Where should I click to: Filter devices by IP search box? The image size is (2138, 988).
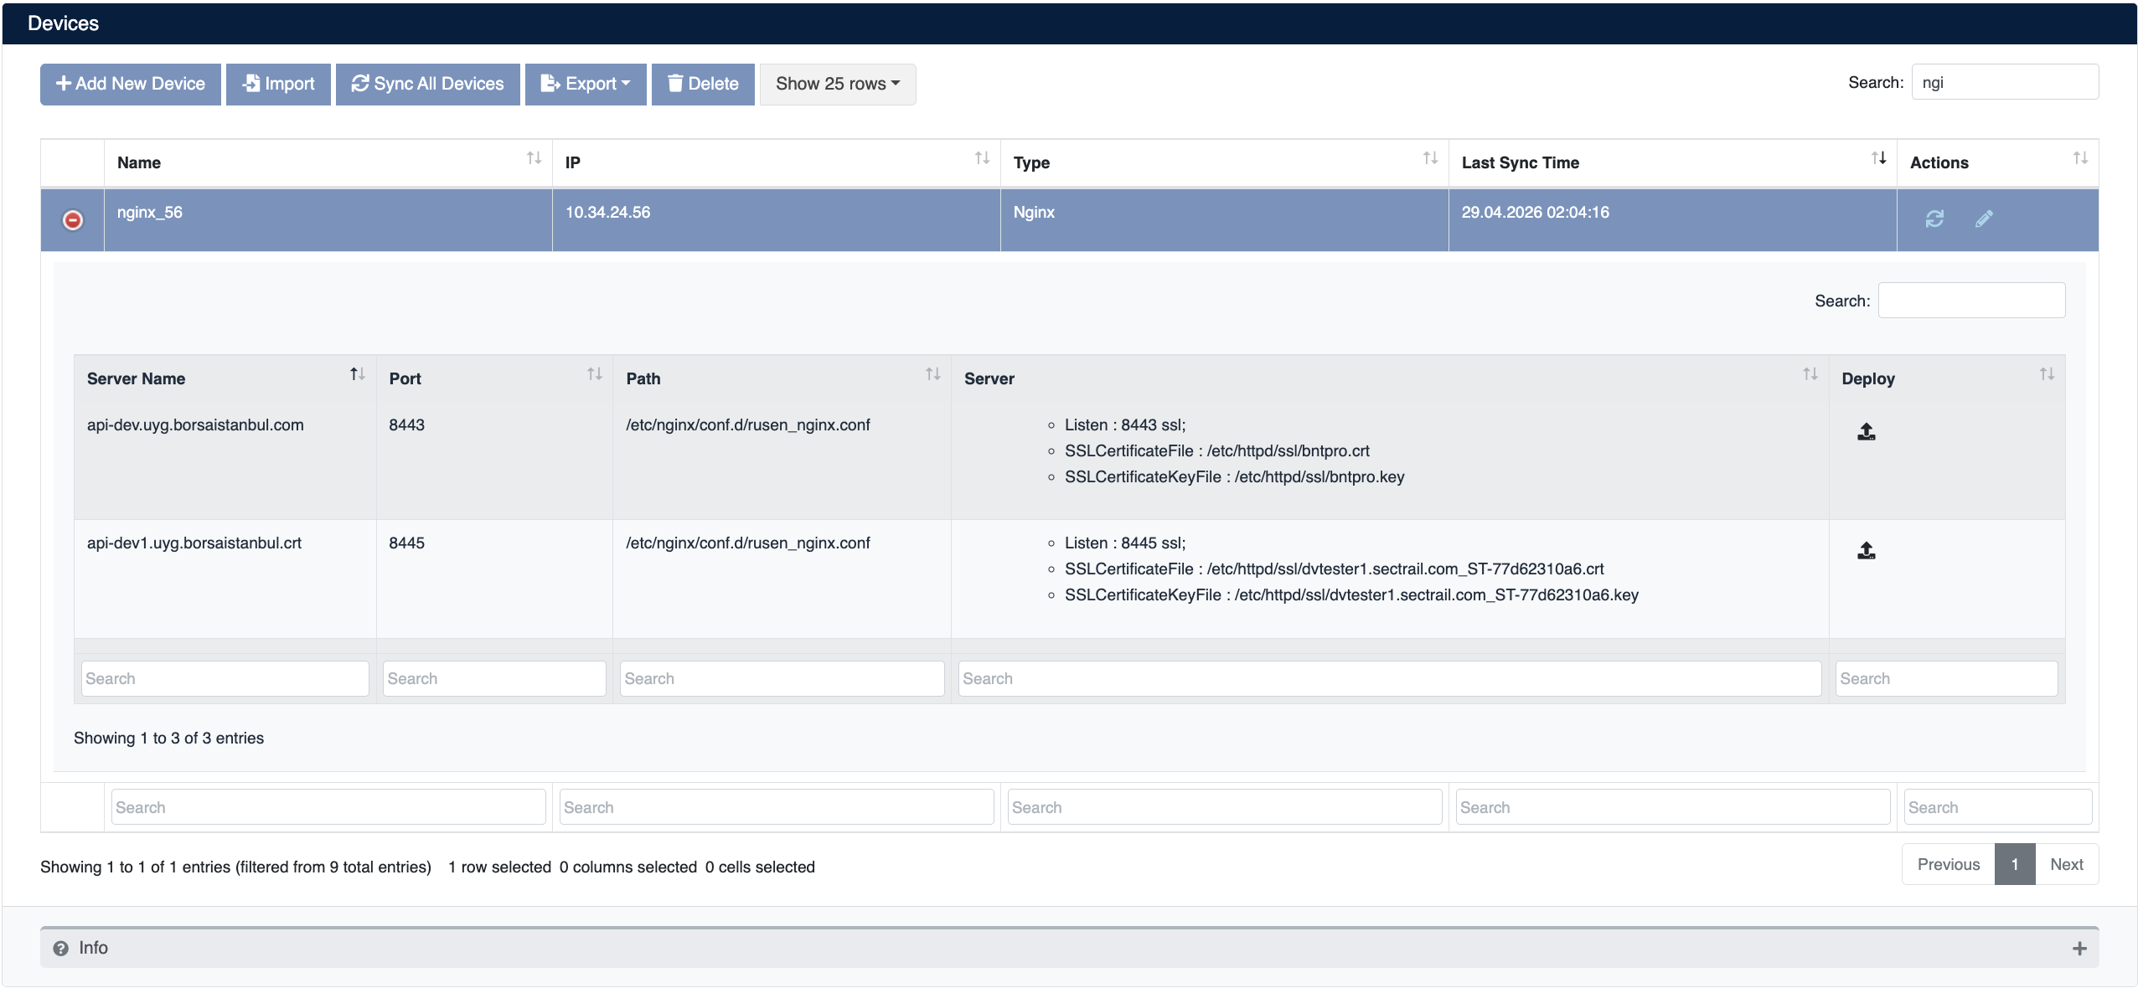tap(777, 808)
